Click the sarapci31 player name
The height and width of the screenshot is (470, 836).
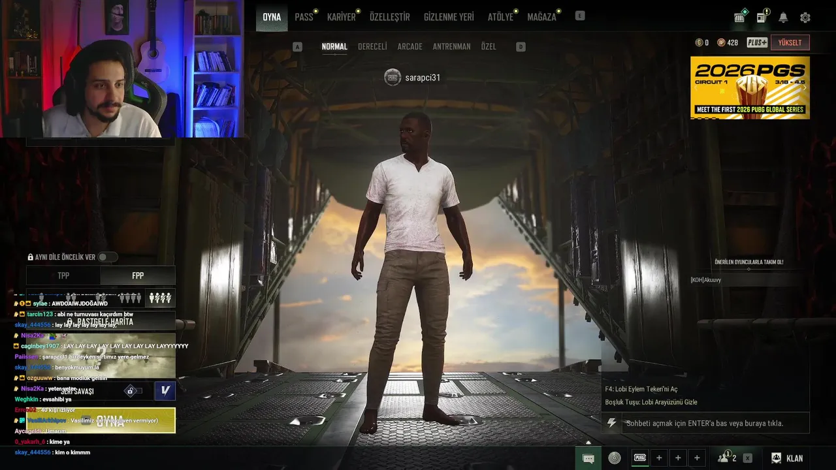point(423,78)
